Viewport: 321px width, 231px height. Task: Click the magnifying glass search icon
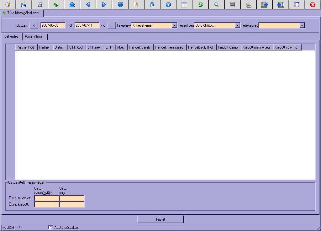pyautogui.click(x=216, y=5)
